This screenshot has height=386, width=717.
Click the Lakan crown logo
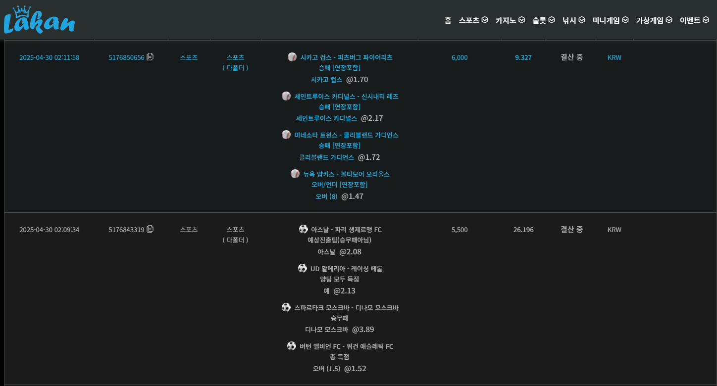[39, 21]
